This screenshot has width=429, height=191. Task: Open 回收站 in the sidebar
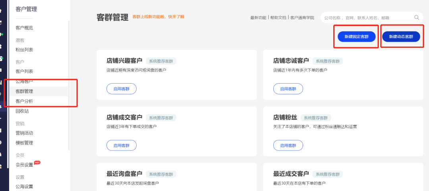click(22, 111)
